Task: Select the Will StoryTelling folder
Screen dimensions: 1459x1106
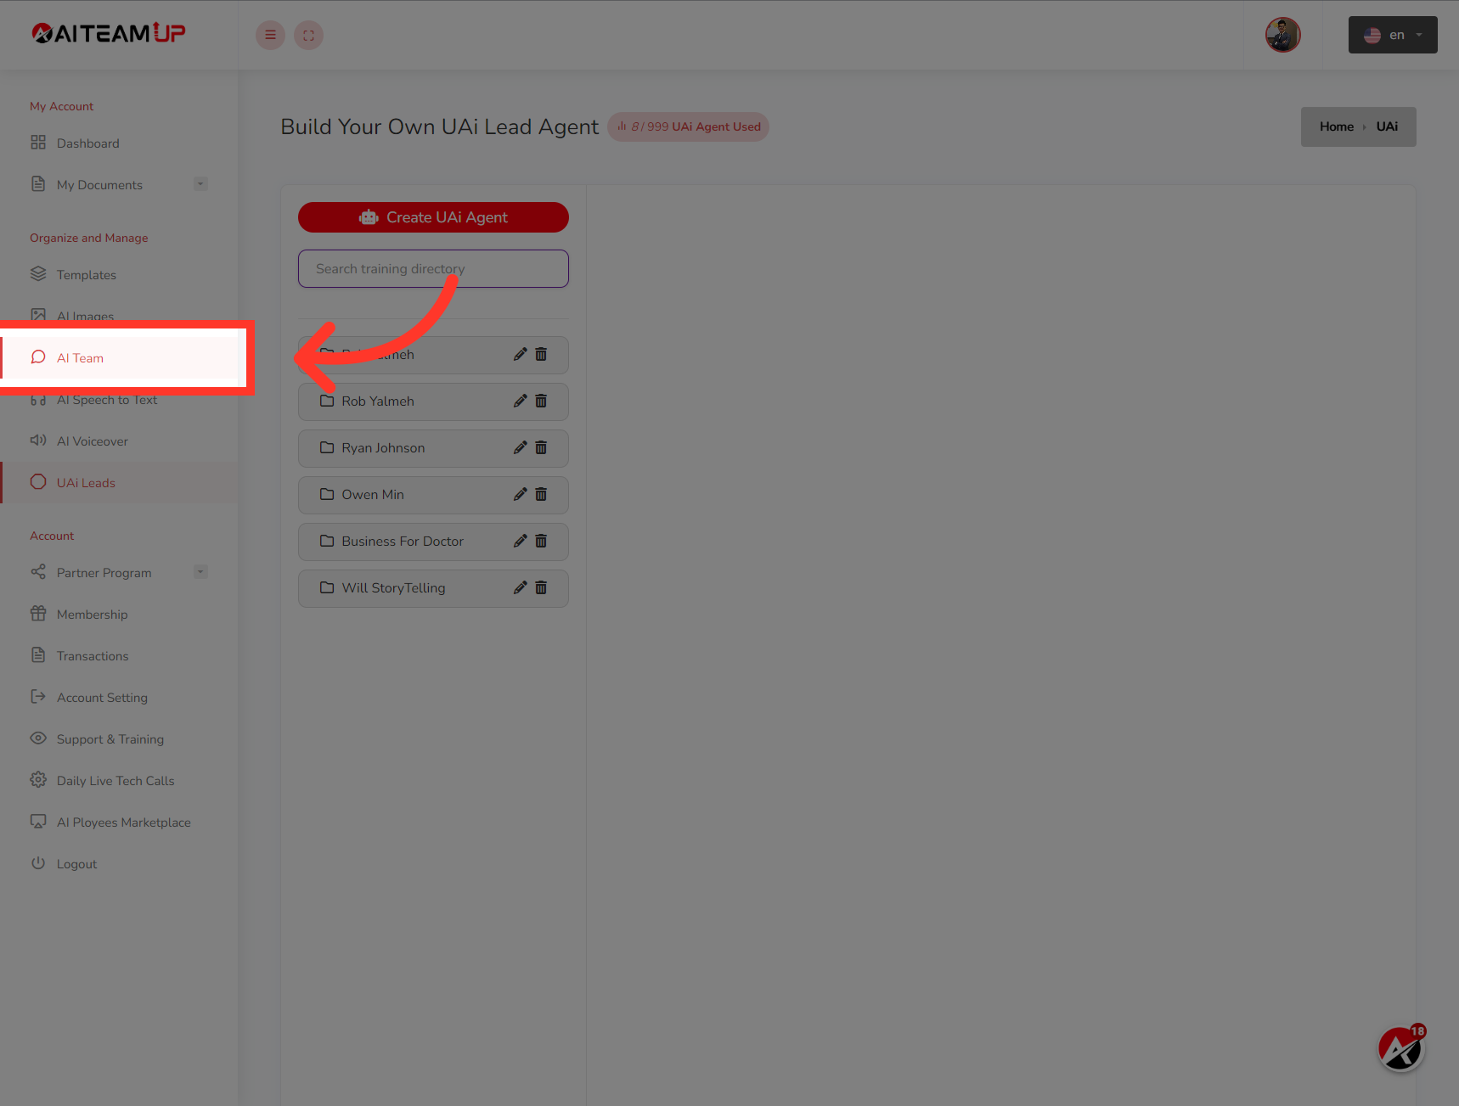Action: pyautogui.click(x=433, y=588)
